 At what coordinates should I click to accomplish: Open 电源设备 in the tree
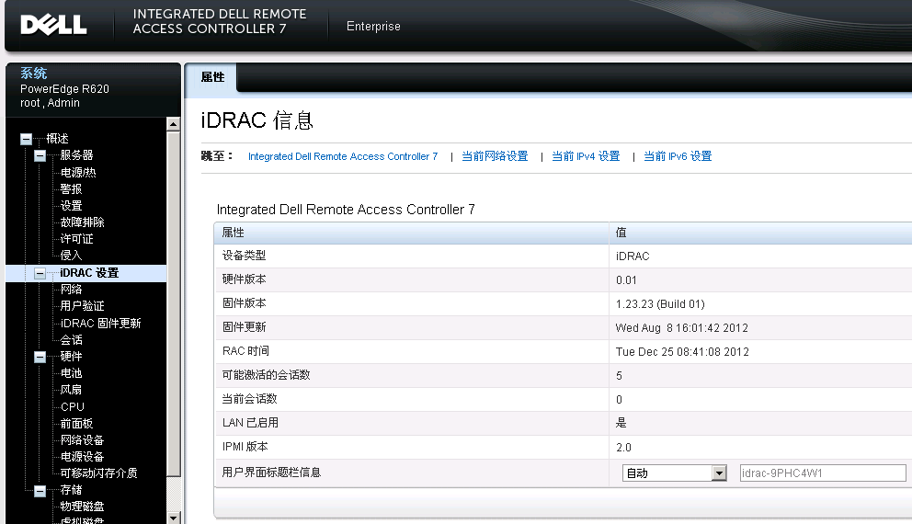[83, 457]
